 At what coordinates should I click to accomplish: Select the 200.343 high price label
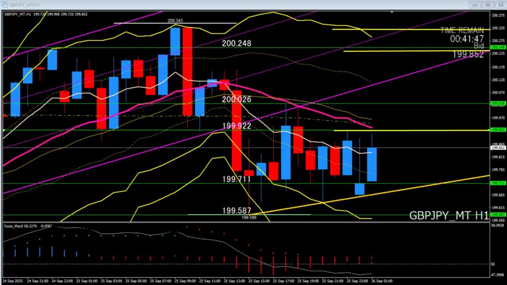(175, 21)
